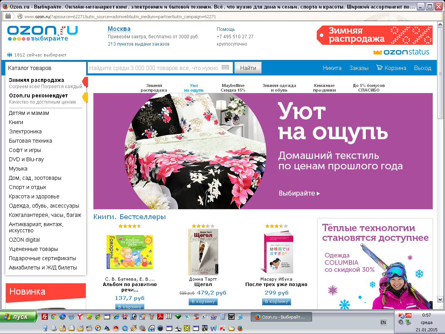
Task: Launch FileZilla from the quick launch bar
Action: point(44,317)
